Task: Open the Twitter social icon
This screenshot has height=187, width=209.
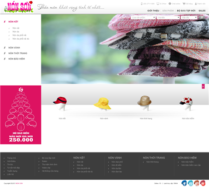Action: pyautogui.click(x=191, y=183)
